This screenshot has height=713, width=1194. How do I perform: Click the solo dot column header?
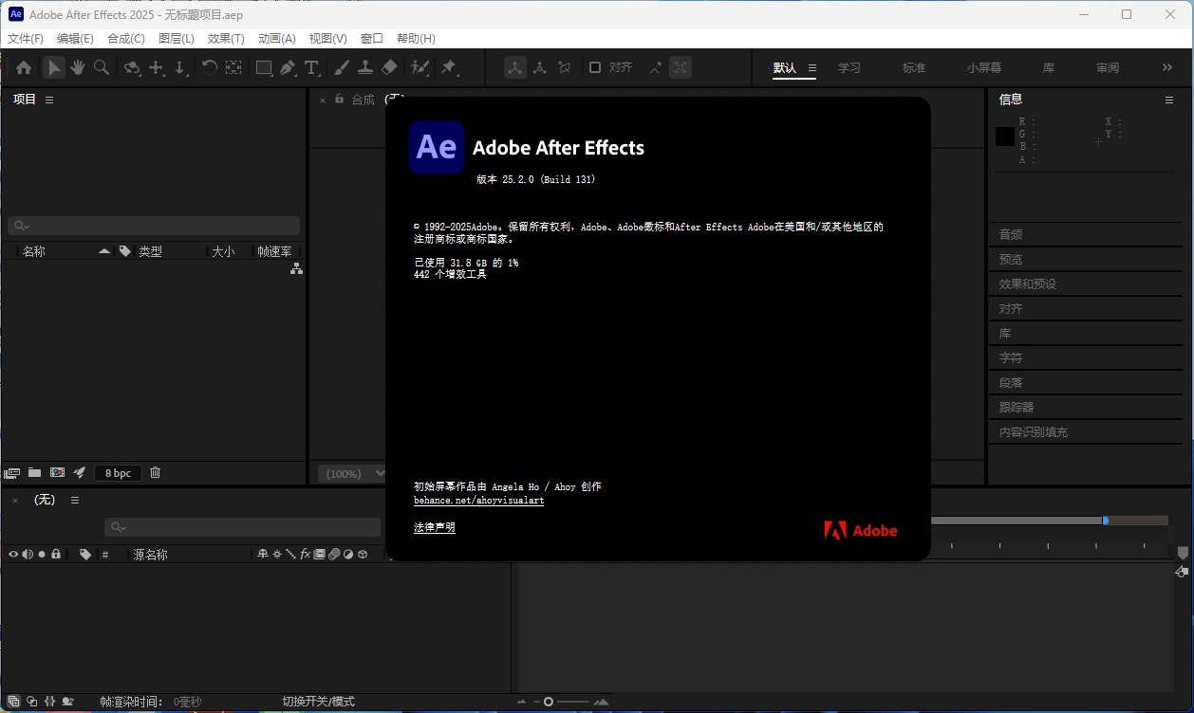pos(42,554)
